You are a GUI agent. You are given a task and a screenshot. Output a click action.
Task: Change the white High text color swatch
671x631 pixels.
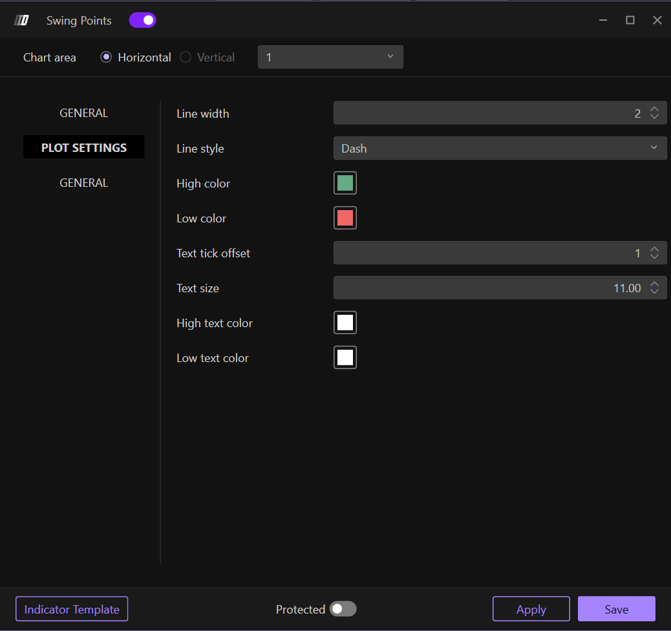coord(345,323)
